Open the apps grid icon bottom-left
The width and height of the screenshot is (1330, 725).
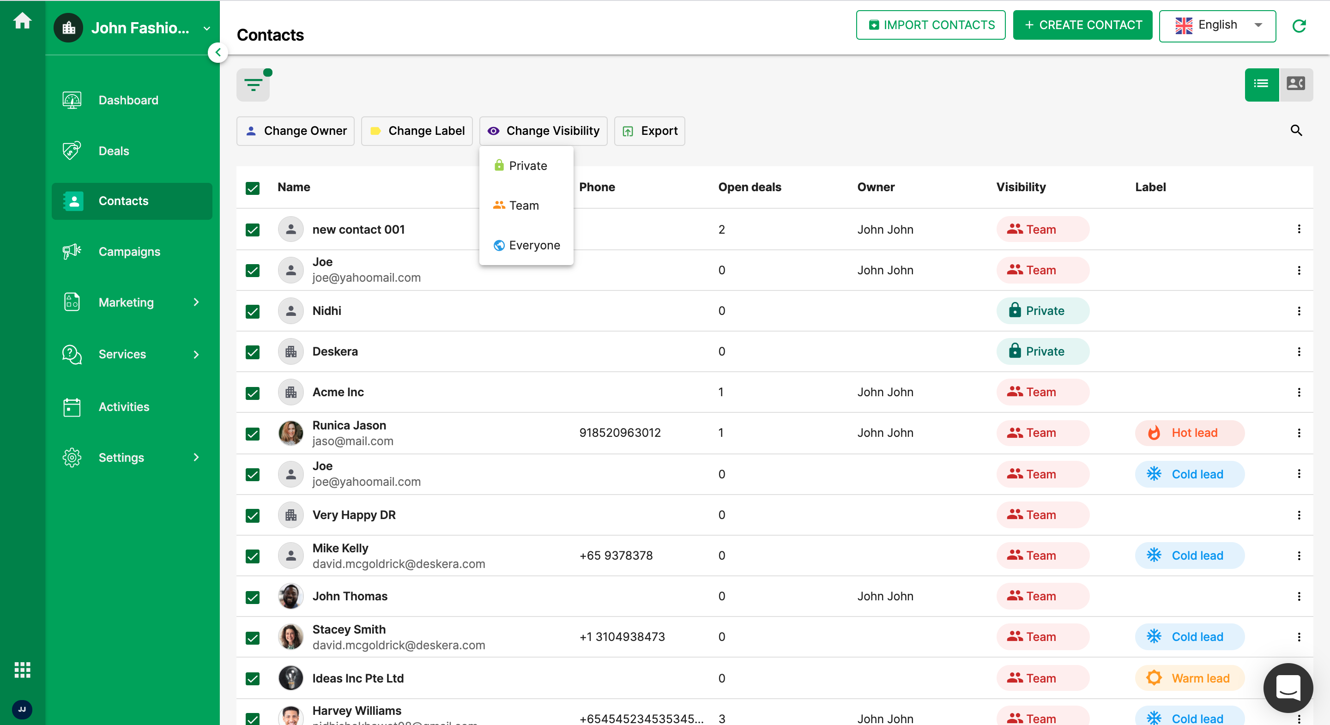(x=22, y=670)
